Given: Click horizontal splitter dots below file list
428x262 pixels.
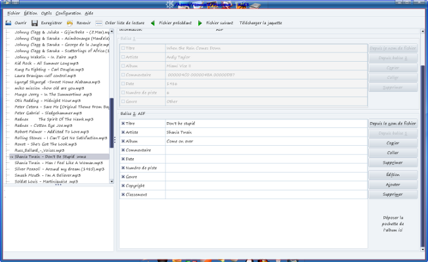Looking at the screenshot, I should tap(58, 185).
